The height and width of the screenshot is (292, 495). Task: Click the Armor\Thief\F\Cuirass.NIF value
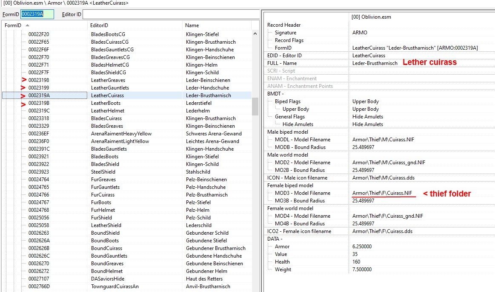pyautogui.click(x=382, y=193)
